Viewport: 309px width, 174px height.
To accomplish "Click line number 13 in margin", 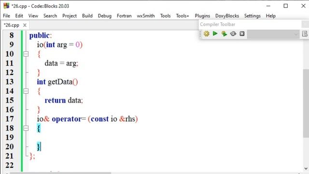I will click(x=10, y=82).
